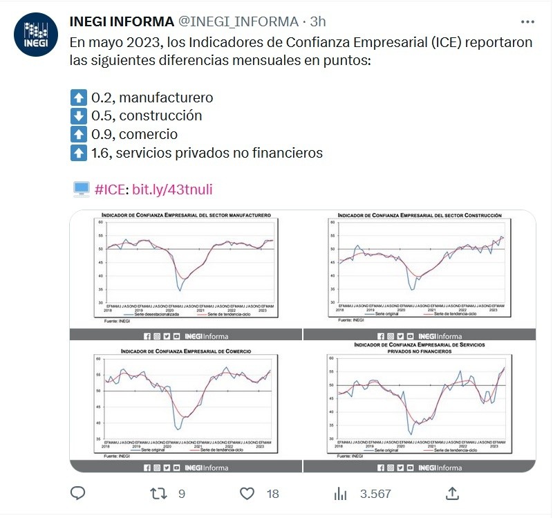The image size is (553, 518).
Task: Click the retweet count 9
Action: [x=182, y=494]
